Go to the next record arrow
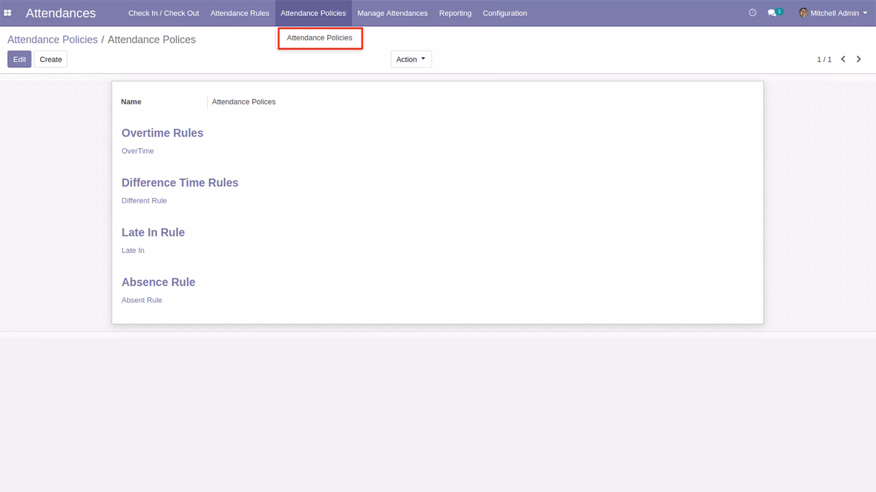The height and width of the screenshot is (492, 876). (x=859, y=59)
